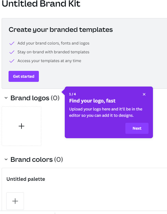Screen dimensions: 167x214
Task: Edit the Untitled Brand Kit title
Action: (x=41, y=4)
